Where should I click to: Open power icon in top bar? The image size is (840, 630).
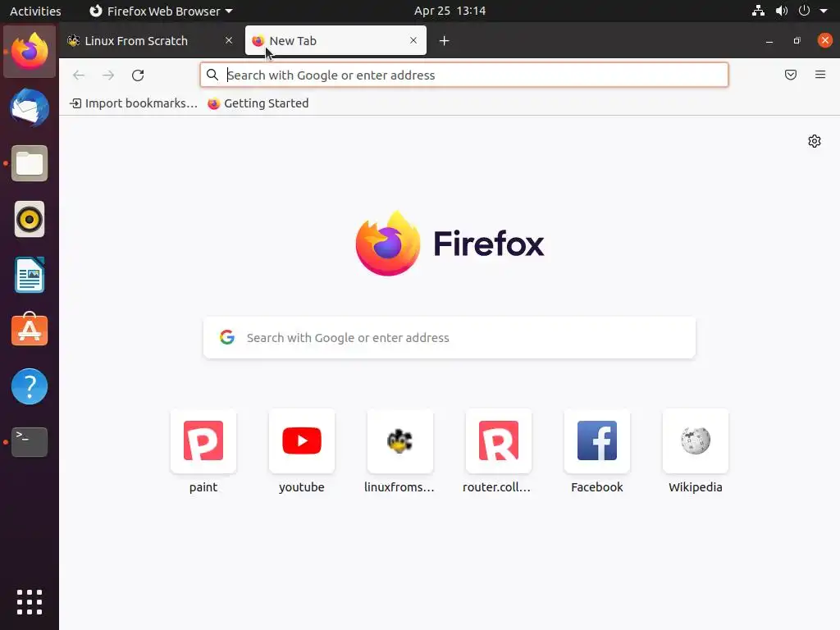tap(804, 11)
